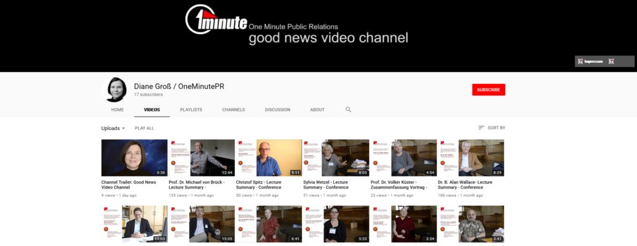The height and width of the screenshot is (246, 637).
Task: Play the second-row 6:41 video thumbnail
Action: [269, 224]
